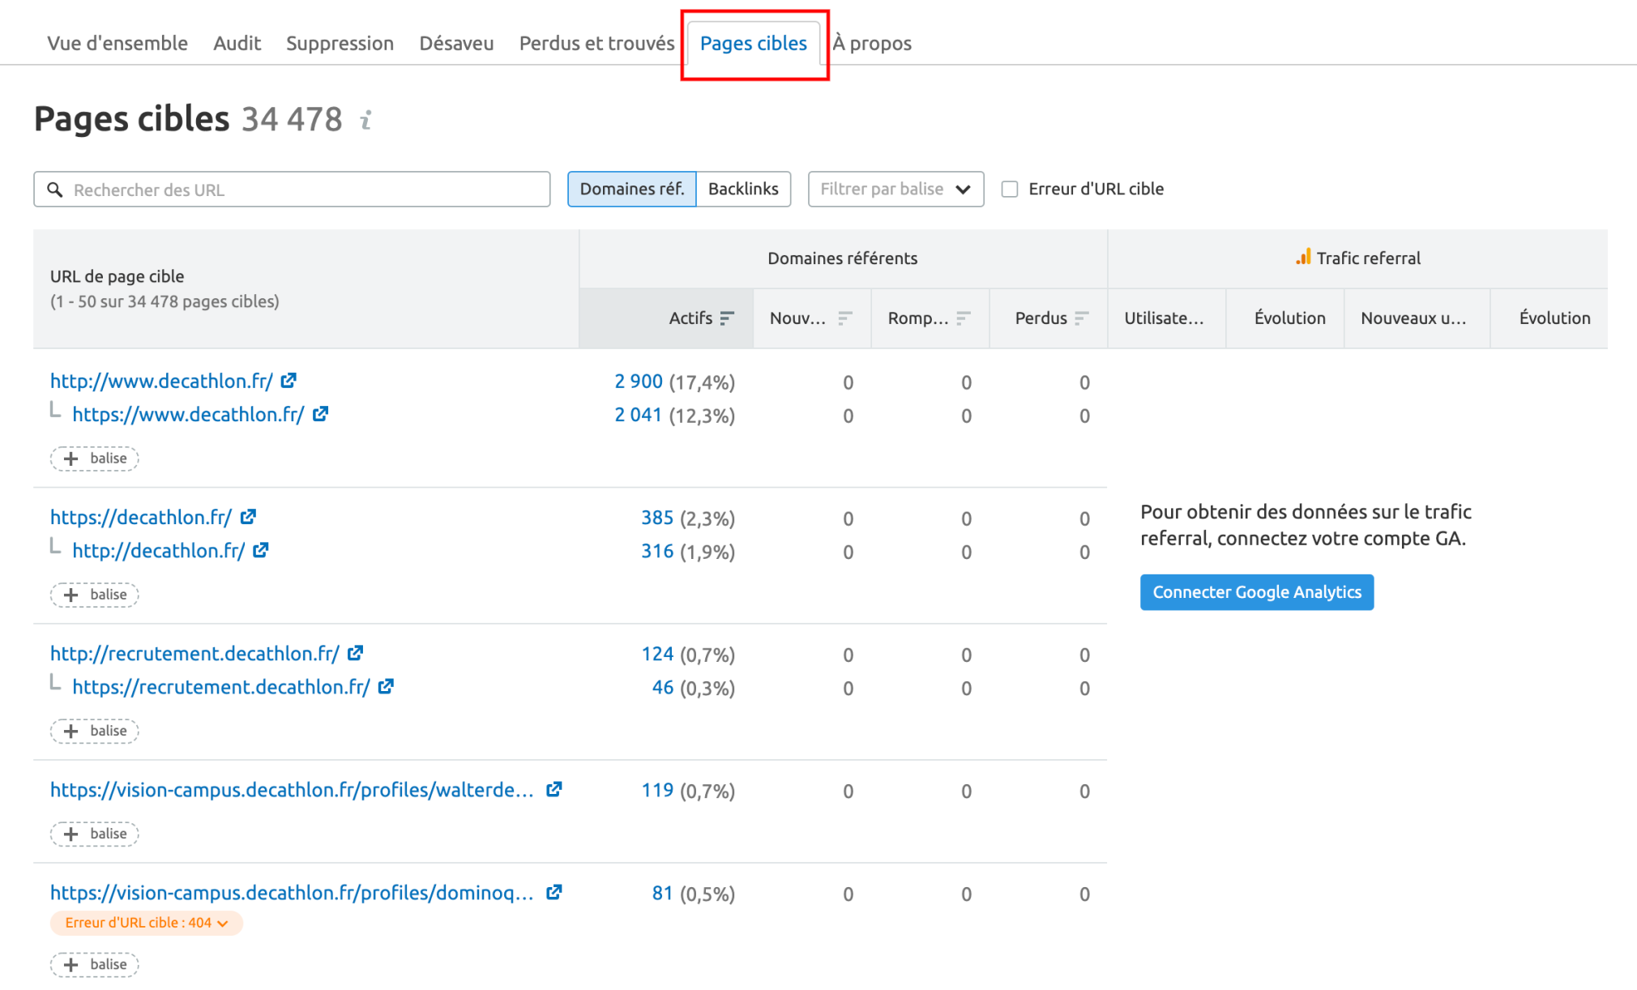Click the info icon beside Pages cibles count
The width and height of the screenshot is (1637, 990).
[366, 120]
